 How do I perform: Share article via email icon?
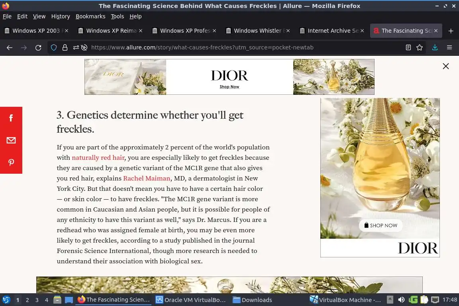11,140
